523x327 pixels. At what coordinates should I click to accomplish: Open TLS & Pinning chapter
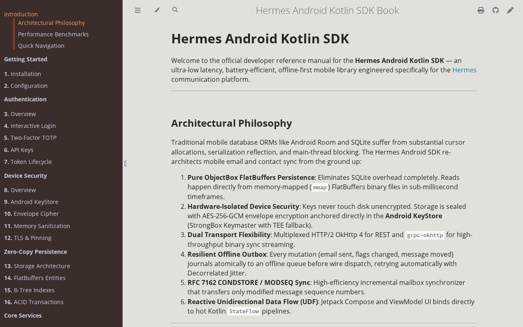click(x=28, y=238)
